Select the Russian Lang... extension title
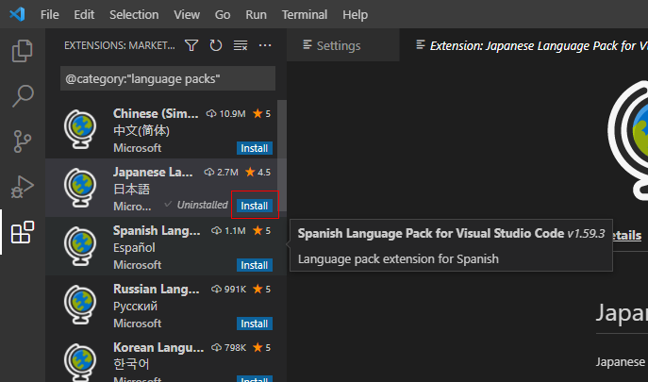648x382 pixels. click(x=157, y=289)
